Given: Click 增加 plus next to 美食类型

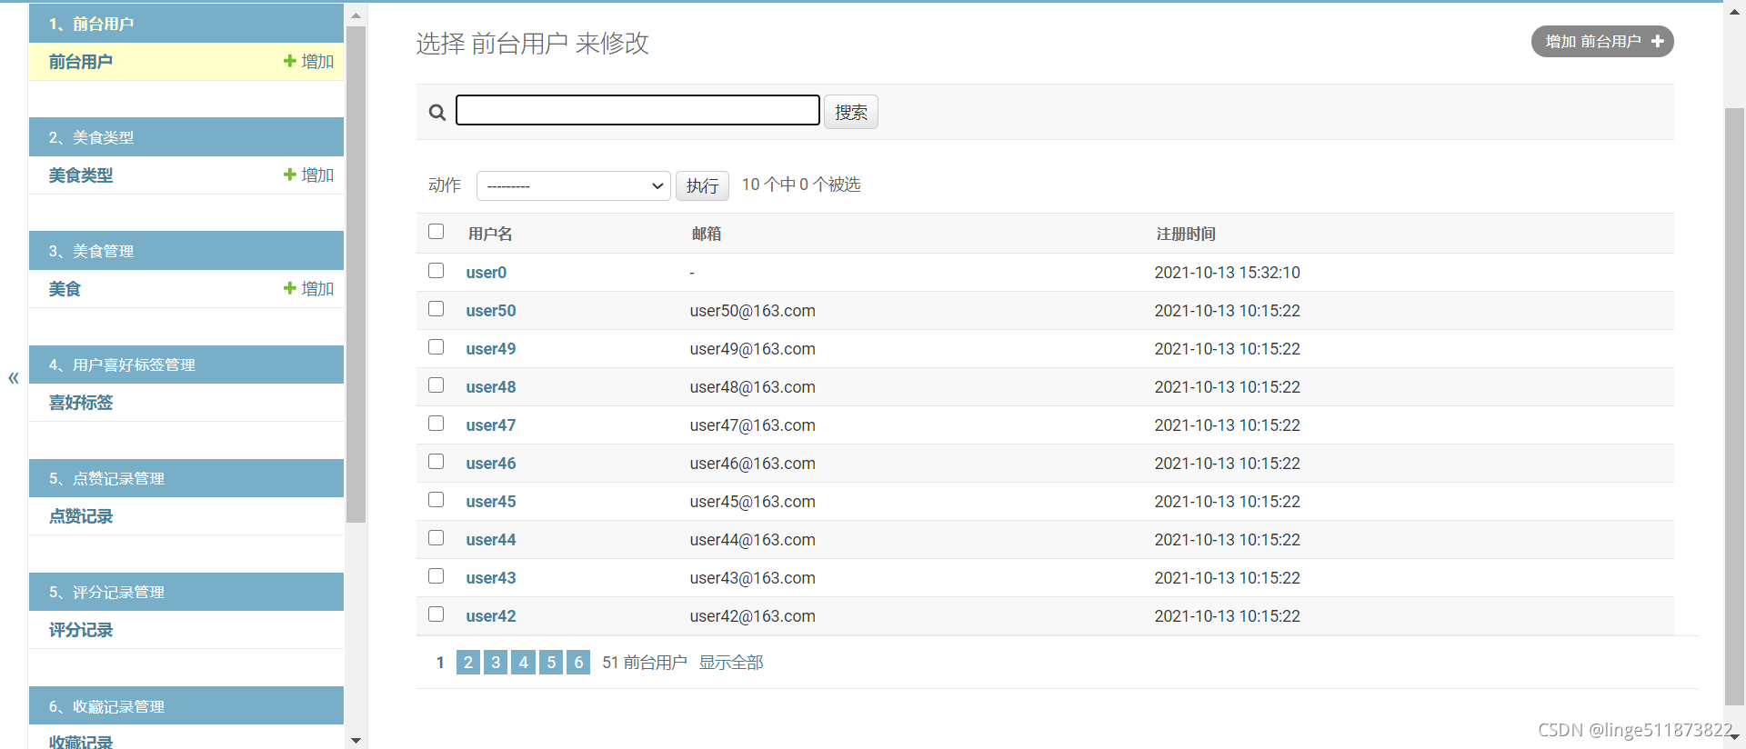Looking at the screenshot, I should [x=309, y=175].
